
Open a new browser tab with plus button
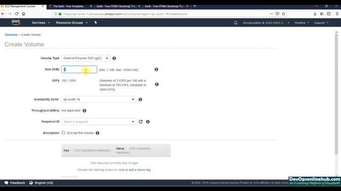[194, 6]
